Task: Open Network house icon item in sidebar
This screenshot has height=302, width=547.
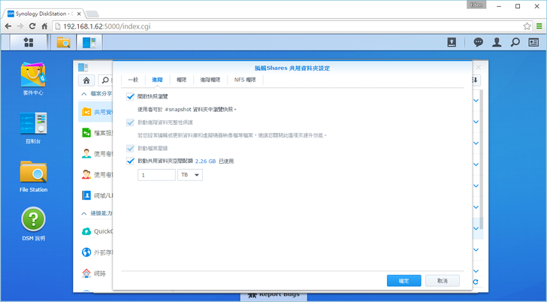Action: 95,273
